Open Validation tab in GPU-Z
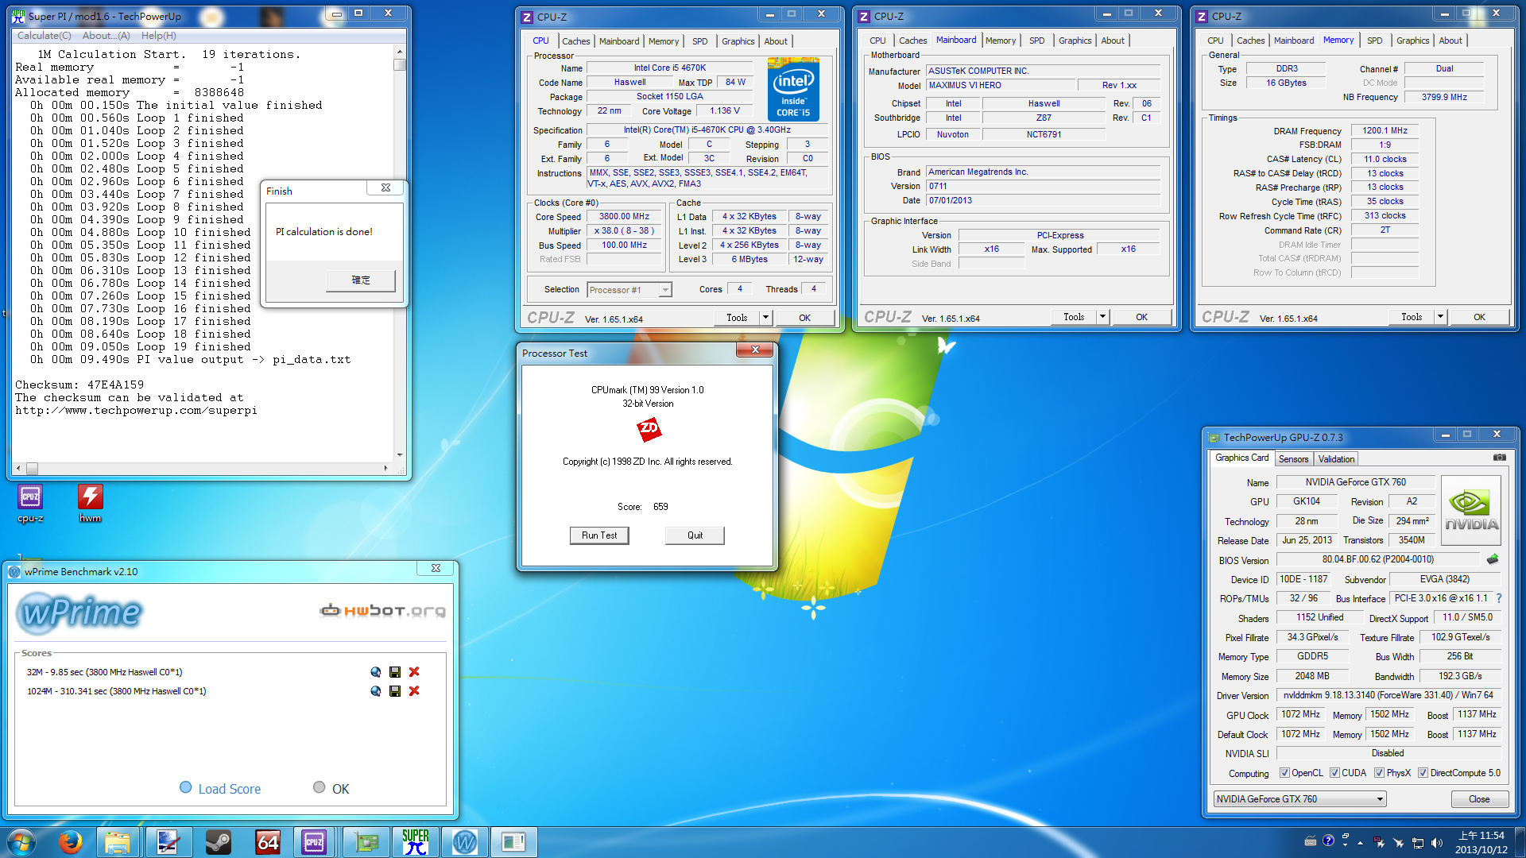Screen dimensions: 1526x858 pos(1336,459)
